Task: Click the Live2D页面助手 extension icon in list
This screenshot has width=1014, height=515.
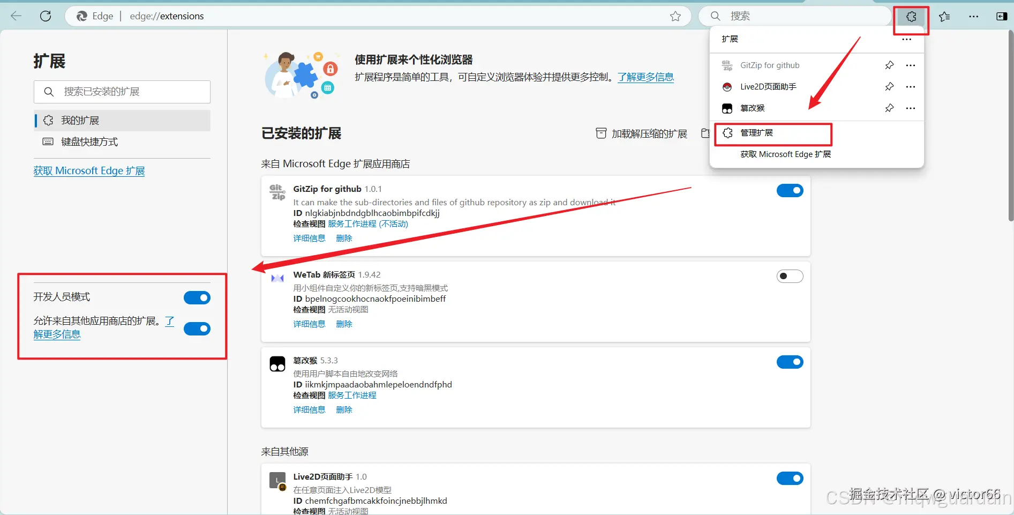Action: 277,480
